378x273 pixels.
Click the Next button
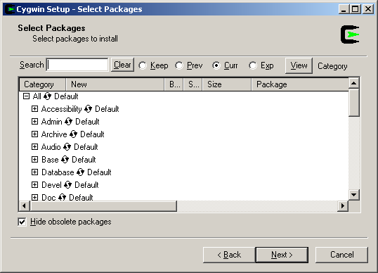coord(282,255)
